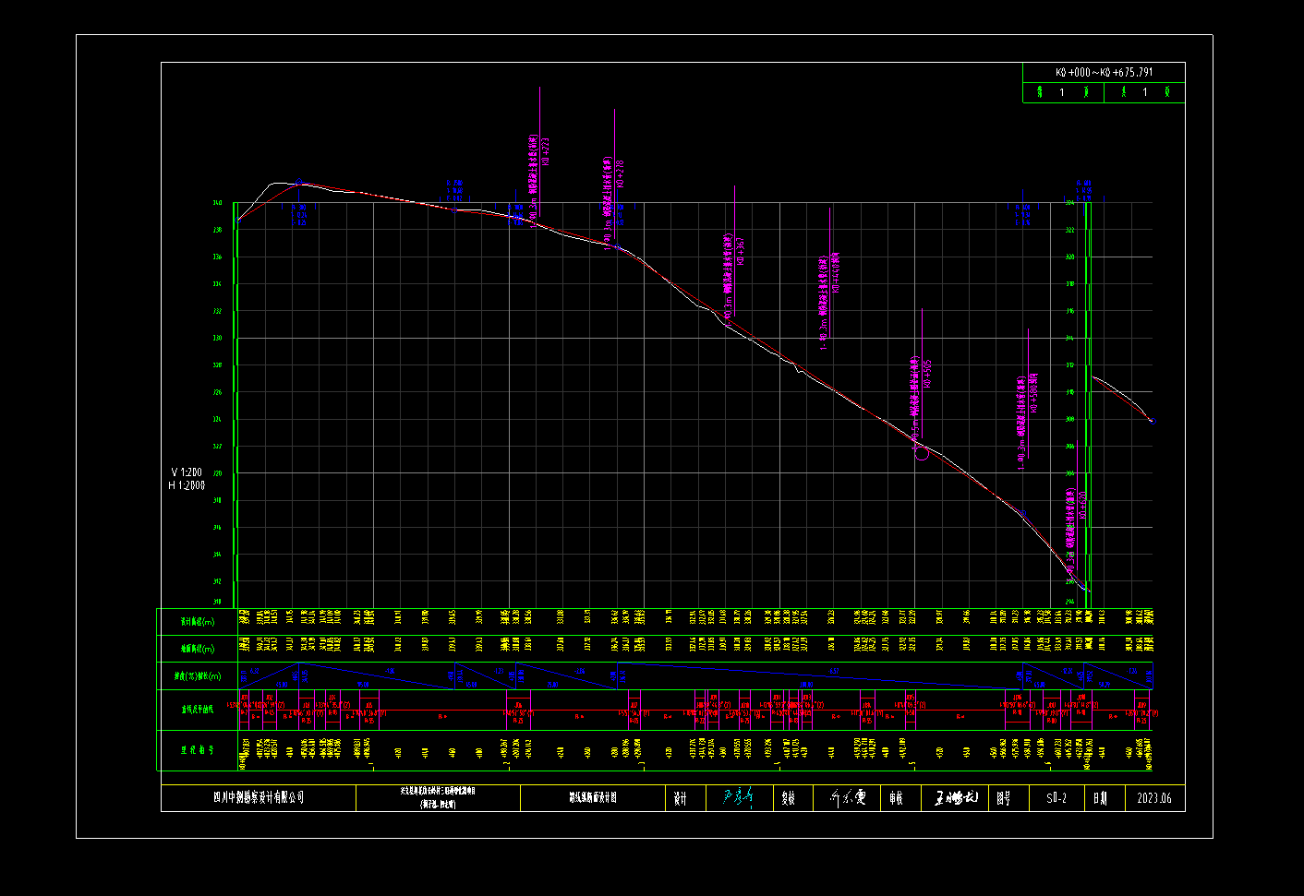Image resolution: width=1304 pixels, height=896 pixels.
Task: Click the 设计 label in title block
Action: 680,798
